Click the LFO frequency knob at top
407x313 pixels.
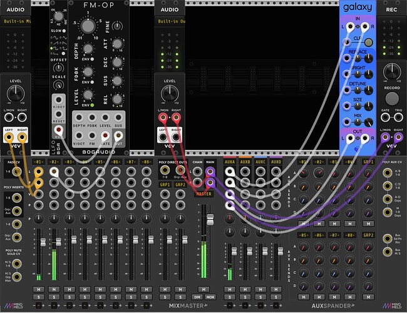coord(58,16)
